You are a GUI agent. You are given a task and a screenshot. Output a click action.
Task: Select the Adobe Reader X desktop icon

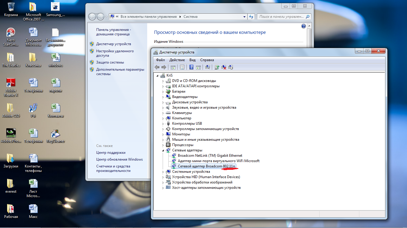[x=11, y=87]
